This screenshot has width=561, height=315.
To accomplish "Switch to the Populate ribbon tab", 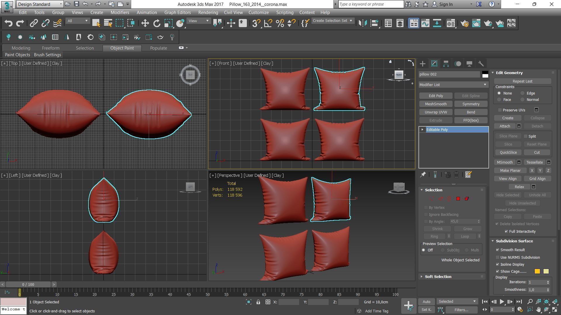I will pyautogui.click(x=158, y=48).
